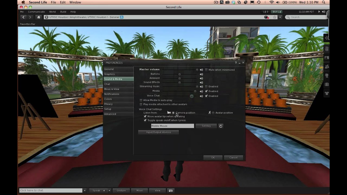The image size is (347, 195).
Task: Switch to Move & View preferences tab
Action: pos(118,89)
